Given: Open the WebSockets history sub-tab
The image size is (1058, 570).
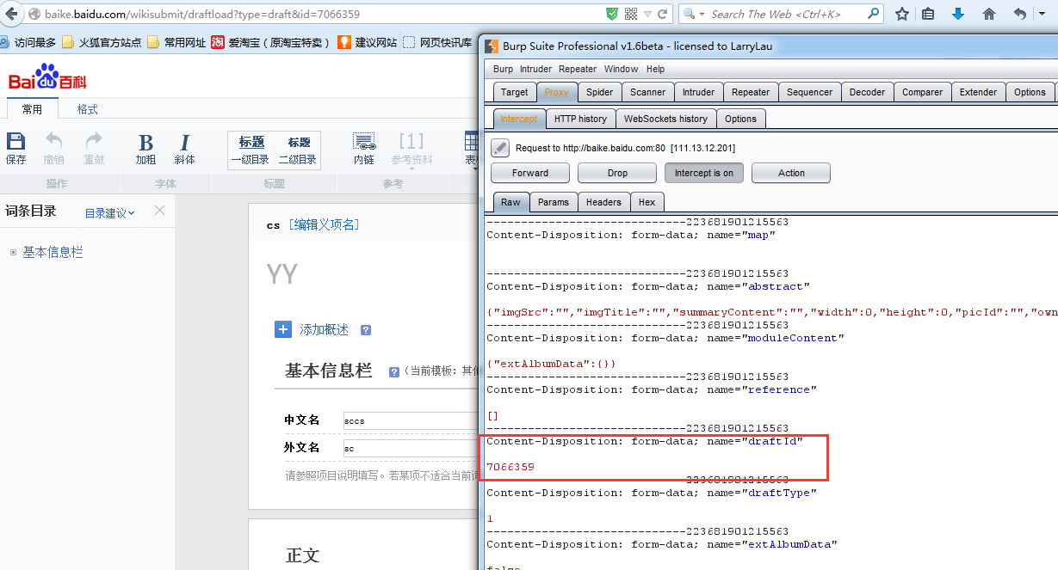Looking at the screenshot, I should point(665,119).
